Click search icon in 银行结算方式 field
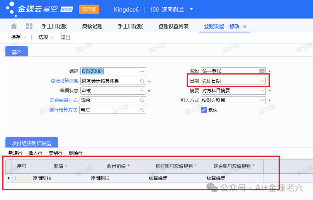 point(142,110)
